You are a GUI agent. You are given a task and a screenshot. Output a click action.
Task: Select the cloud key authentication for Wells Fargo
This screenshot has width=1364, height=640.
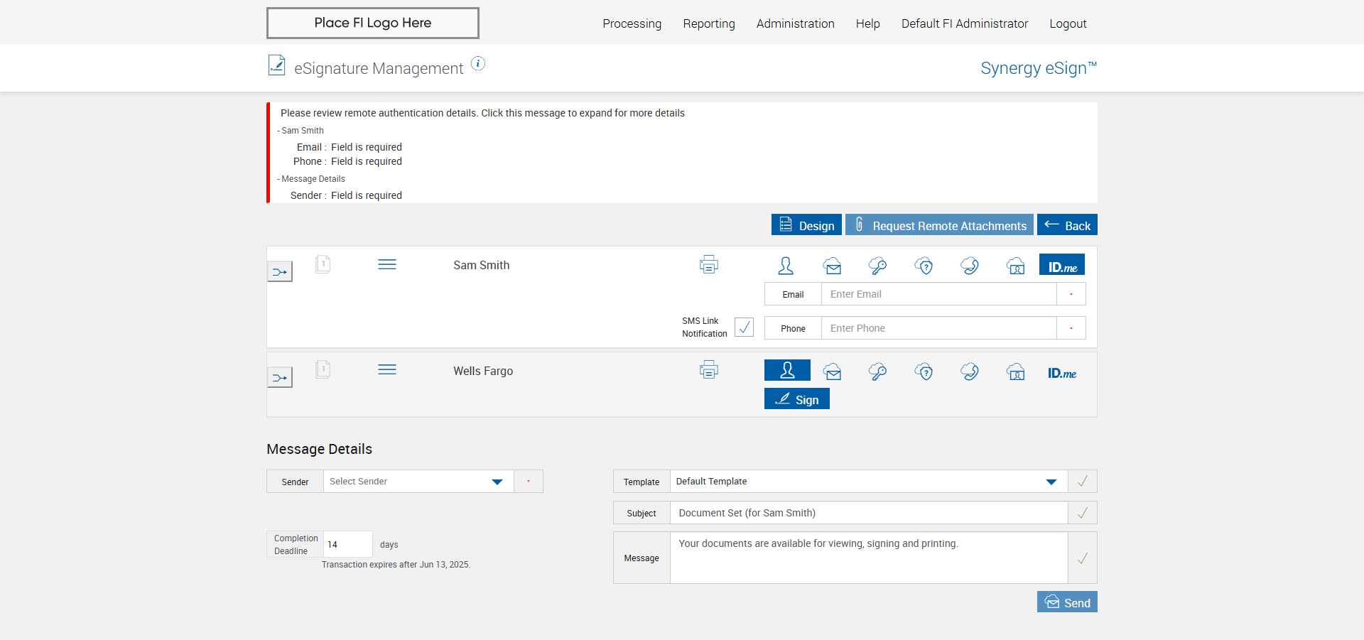pos(877,371)
